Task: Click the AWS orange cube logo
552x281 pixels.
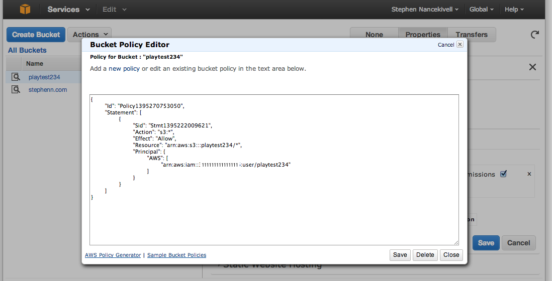Action: (x=25, y=9)
